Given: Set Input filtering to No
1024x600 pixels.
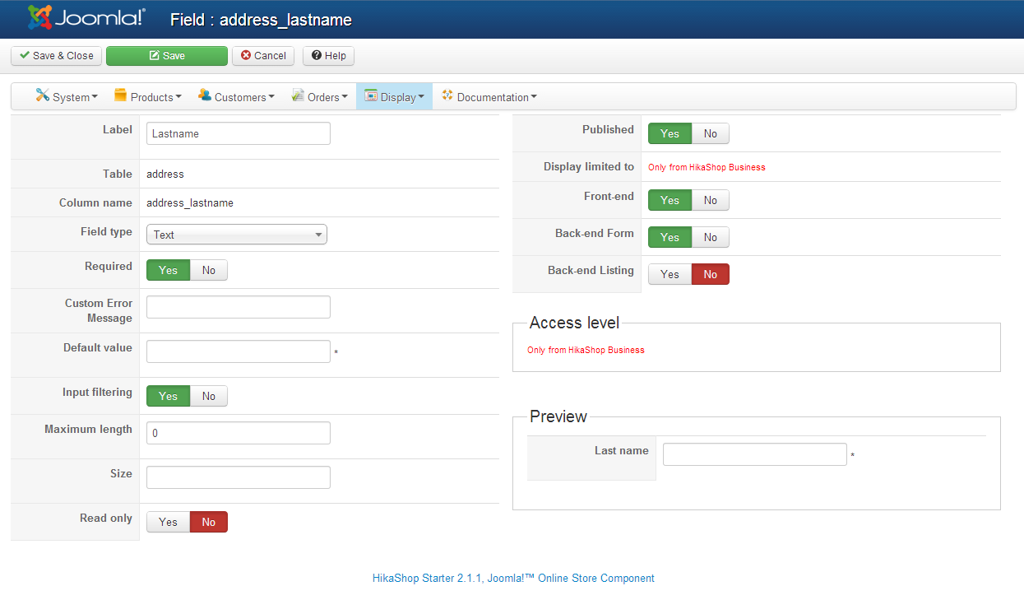Looking at the screenshot, I should [x=209, y=396].
